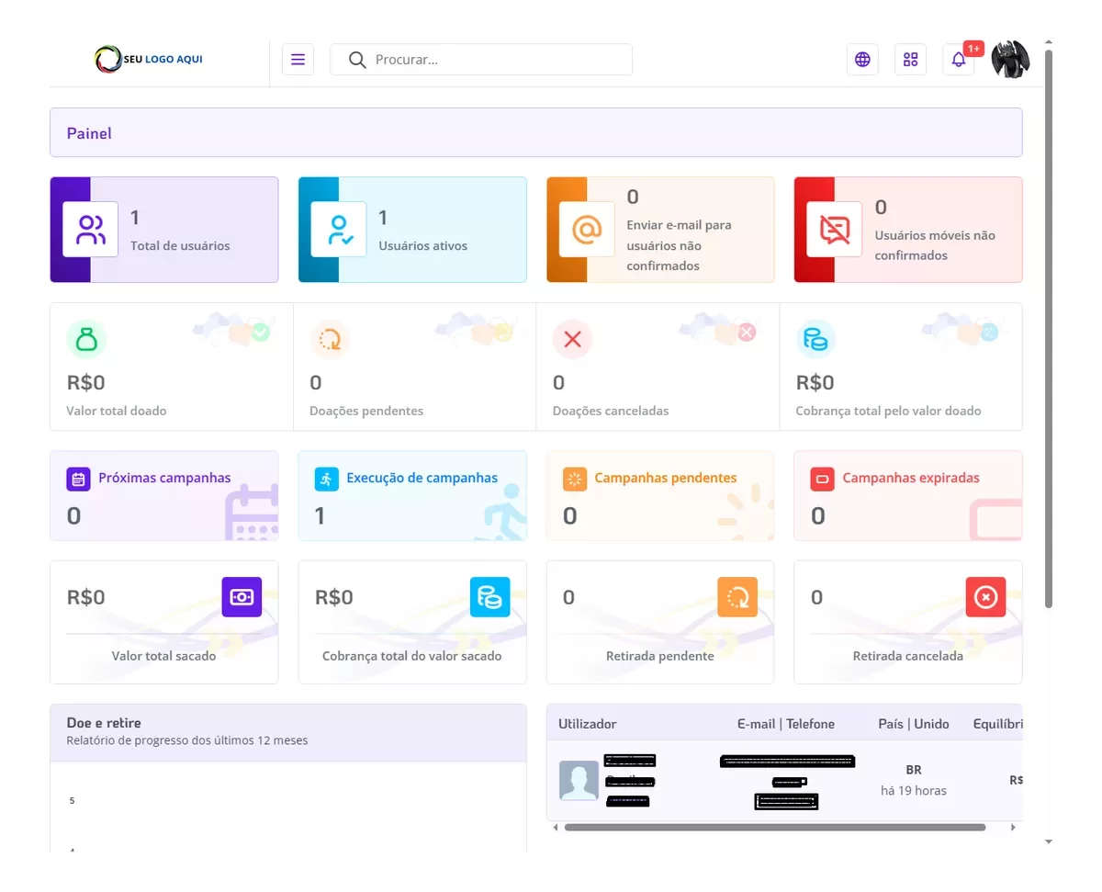Open the Execução de campanhas card
The image size is (1102, 892).
(412, 495)
